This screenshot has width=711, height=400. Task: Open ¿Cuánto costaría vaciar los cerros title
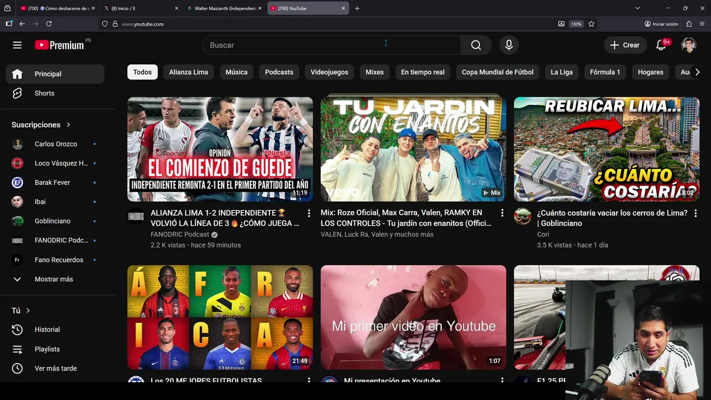point(612,218)
